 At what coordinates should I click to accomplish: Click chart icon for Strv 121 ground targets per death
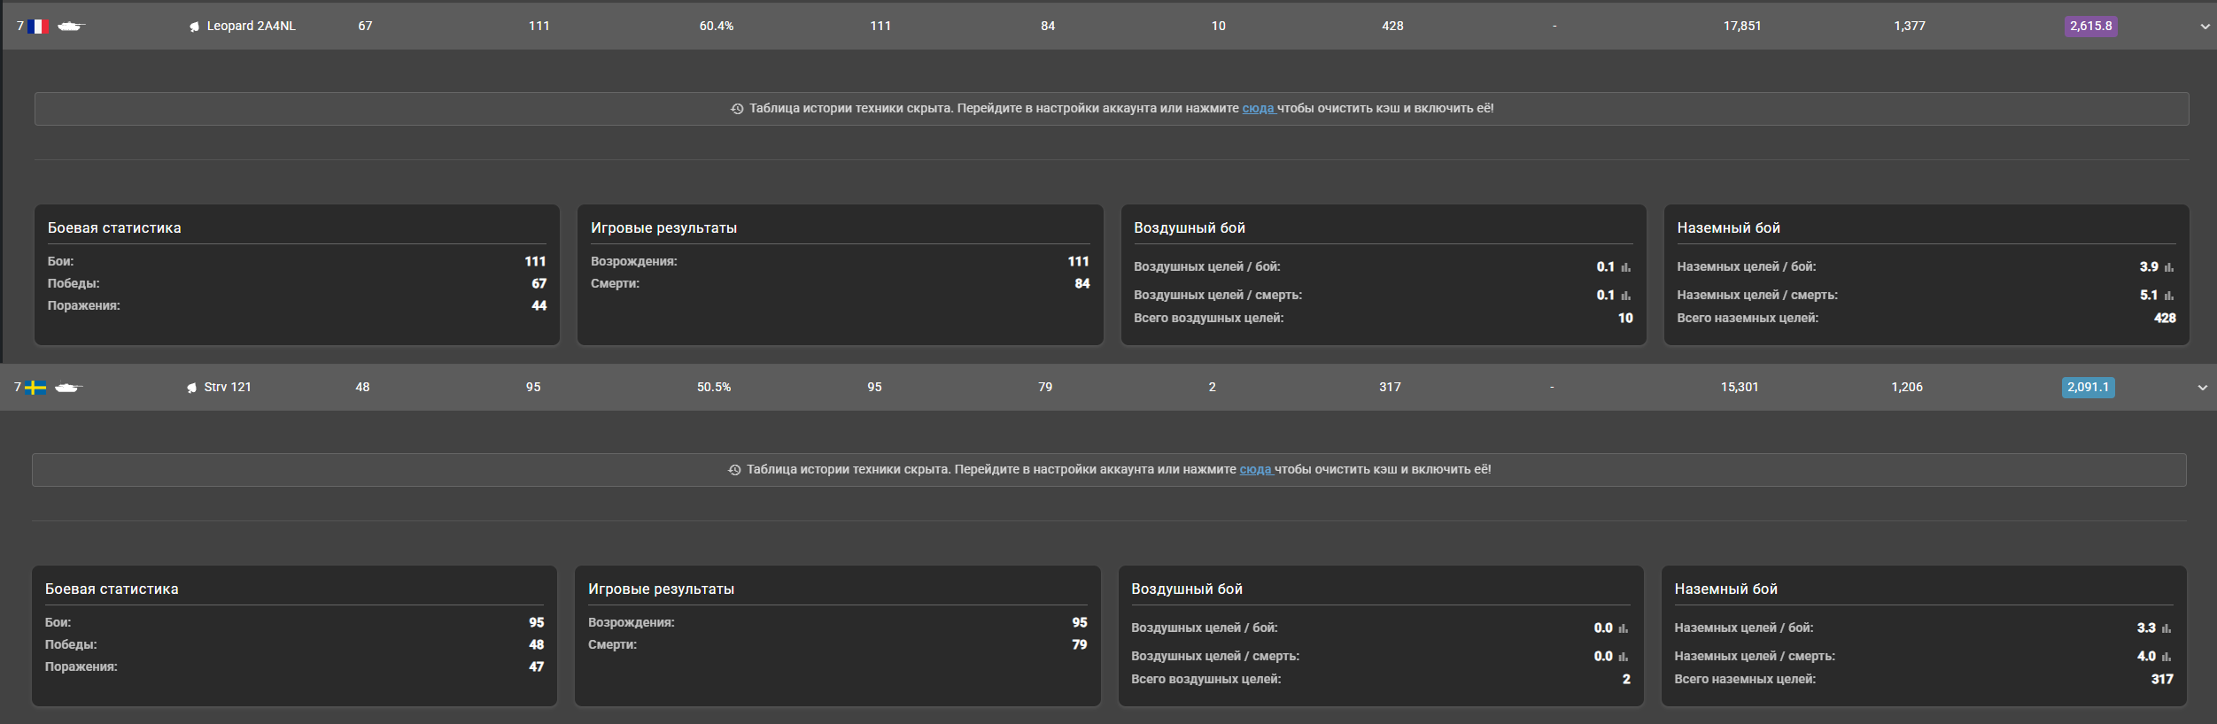tap(2167, 657)
